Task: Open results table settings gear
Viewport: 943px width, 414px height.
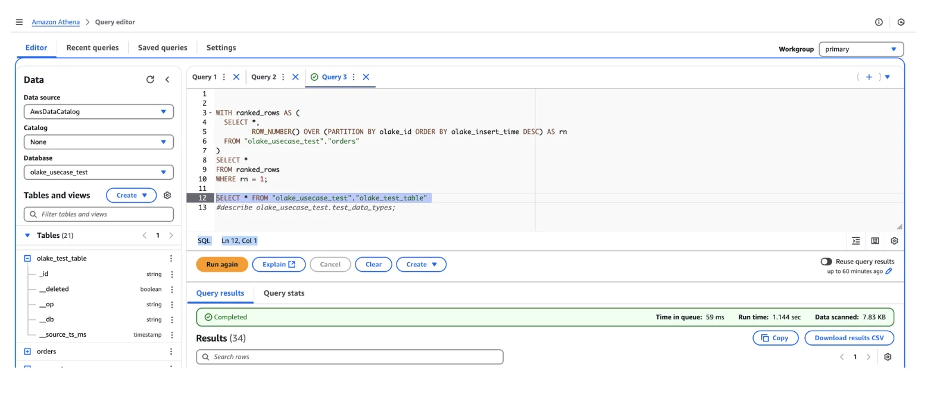Action: coord(888,357)
